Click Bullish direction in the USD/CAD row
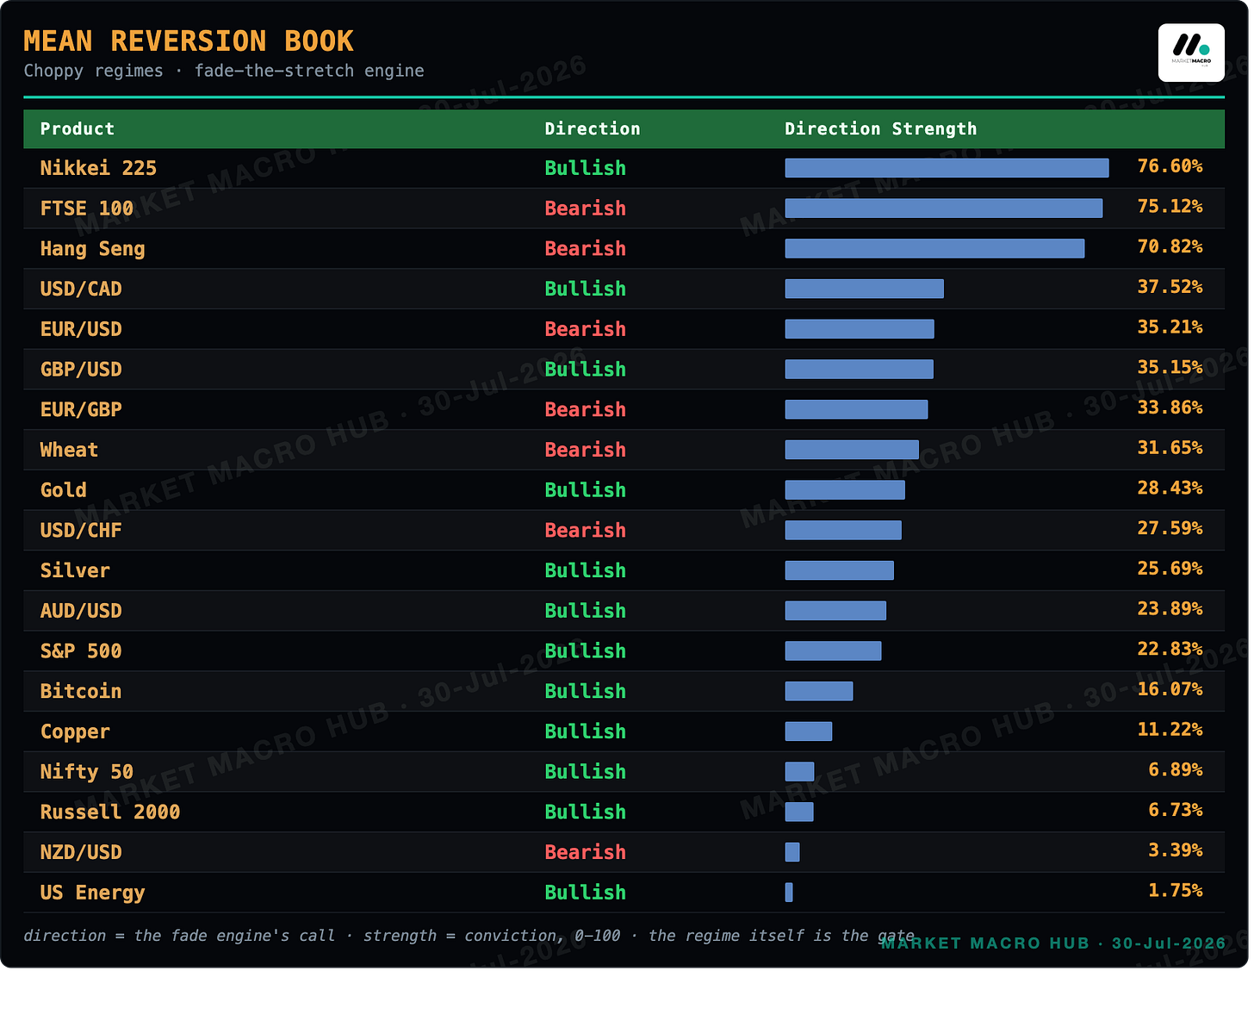Screen dimensions: 1254x1027 [586, 289]
